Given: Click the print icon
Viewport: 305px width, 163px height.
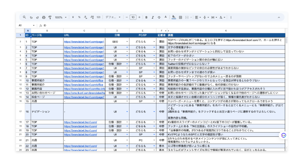Looking at the screenshot, I should pos(44,17).
